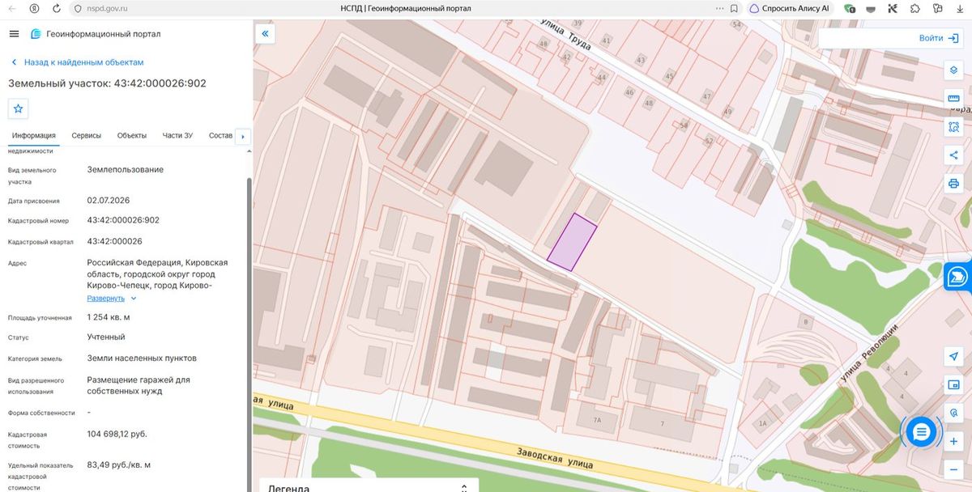The image size is (972, 492).
Task: Open the Объекты tab
Action: click(x=132, y=135)
